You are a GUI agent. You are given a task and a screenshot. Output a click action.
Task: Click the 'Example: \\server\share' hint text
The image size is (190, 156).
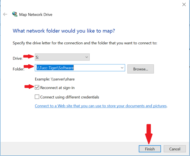point(55,79)
